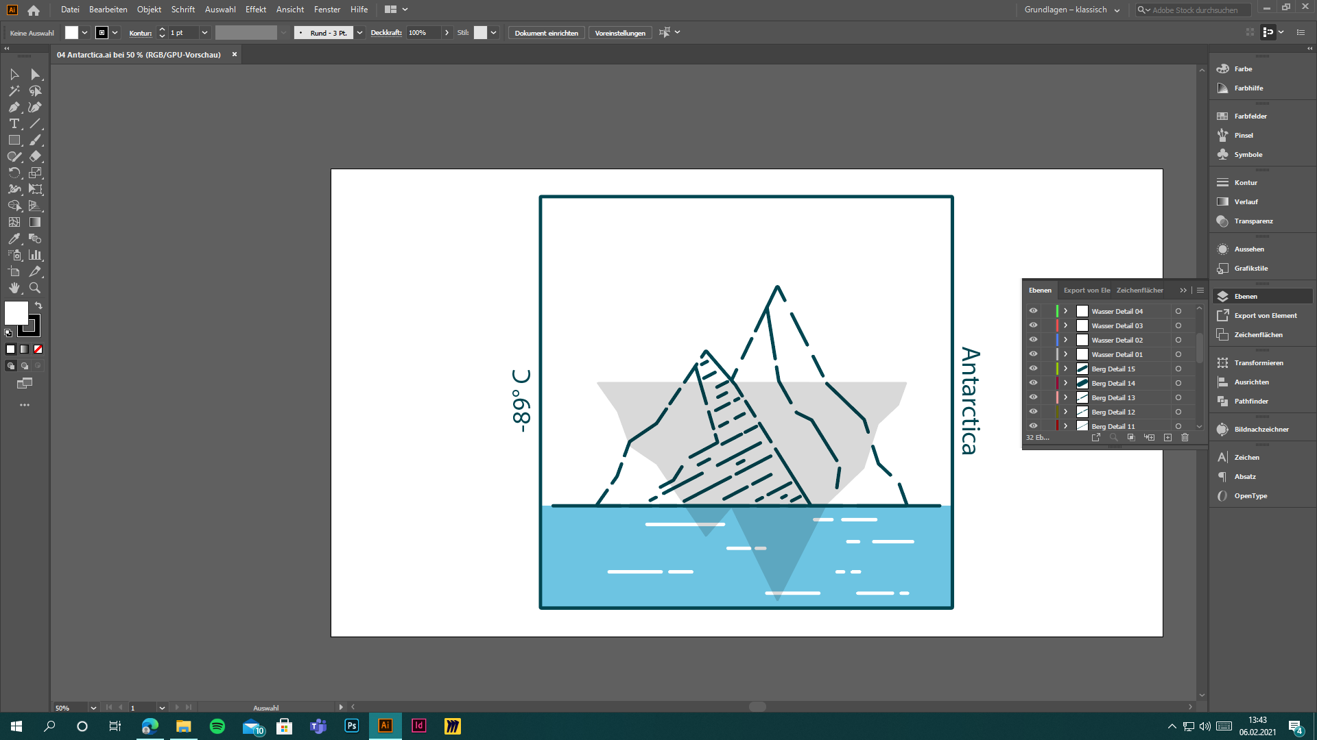Image resolution: width=1317 pixels, height=740 pixels.
Task: Select the Magic Wand tool
Action: point(14,90)
